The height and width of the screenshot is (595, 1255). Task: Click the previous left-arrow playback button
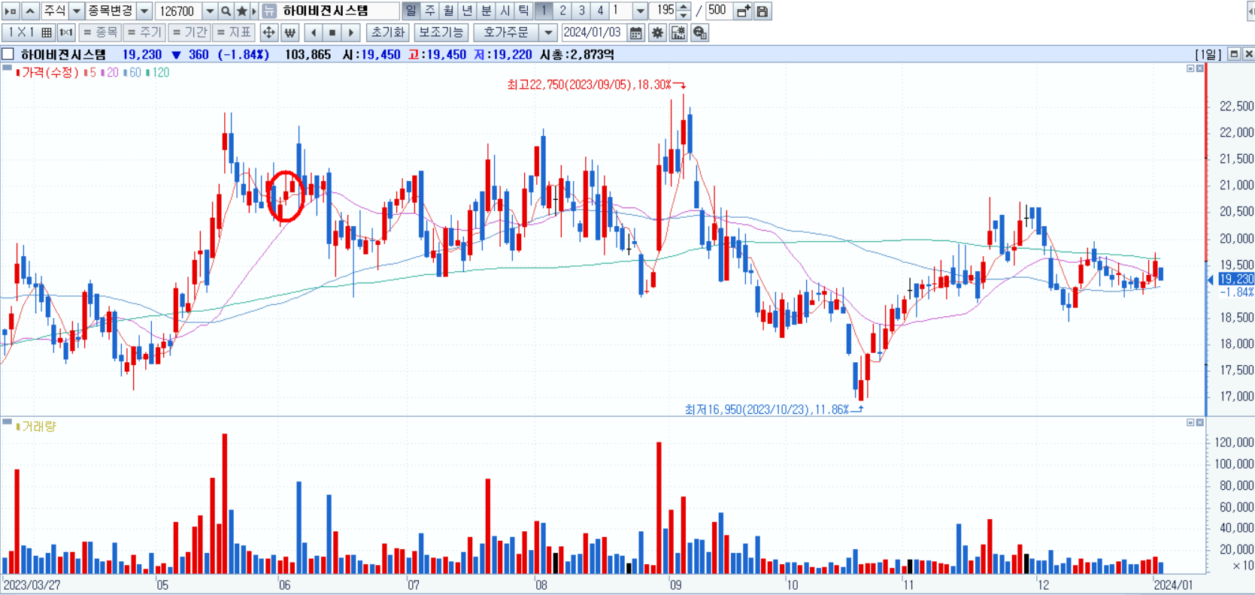click(314, 32)
